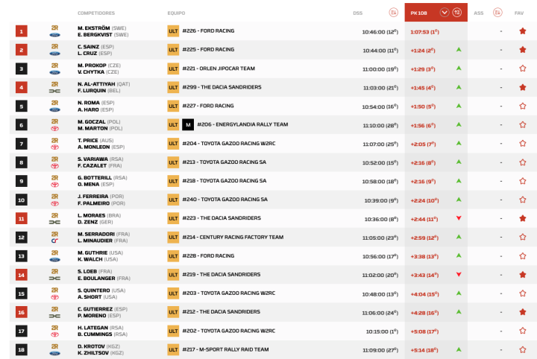Sort by PK 108 times

[x=457, y=13]
